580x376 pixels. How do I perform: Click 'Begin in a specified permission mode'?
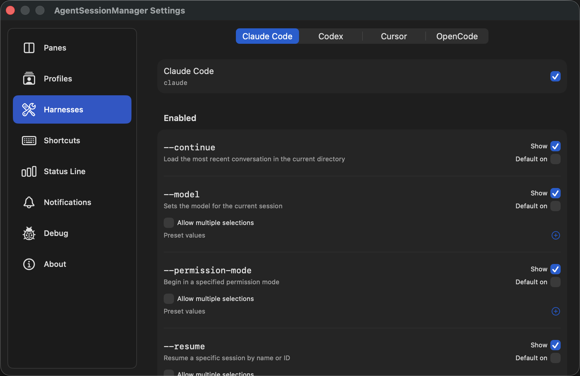pos(221,282)
